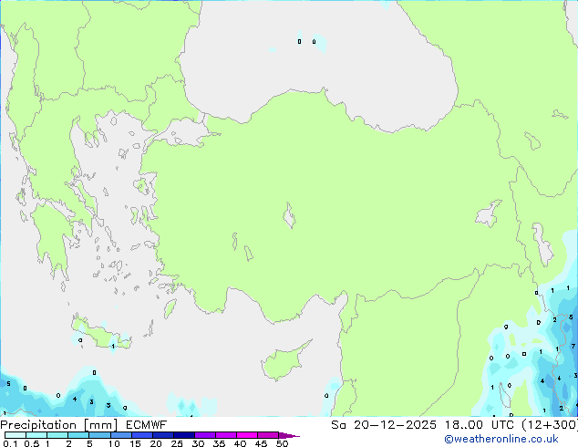Select the 5–10 mm legend color swatch
The image size is (578, 447).
point(99,435)
